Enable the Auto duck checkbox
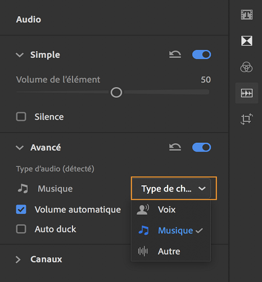Viewport: 262px width, 282px height. [x=21, y=229]
